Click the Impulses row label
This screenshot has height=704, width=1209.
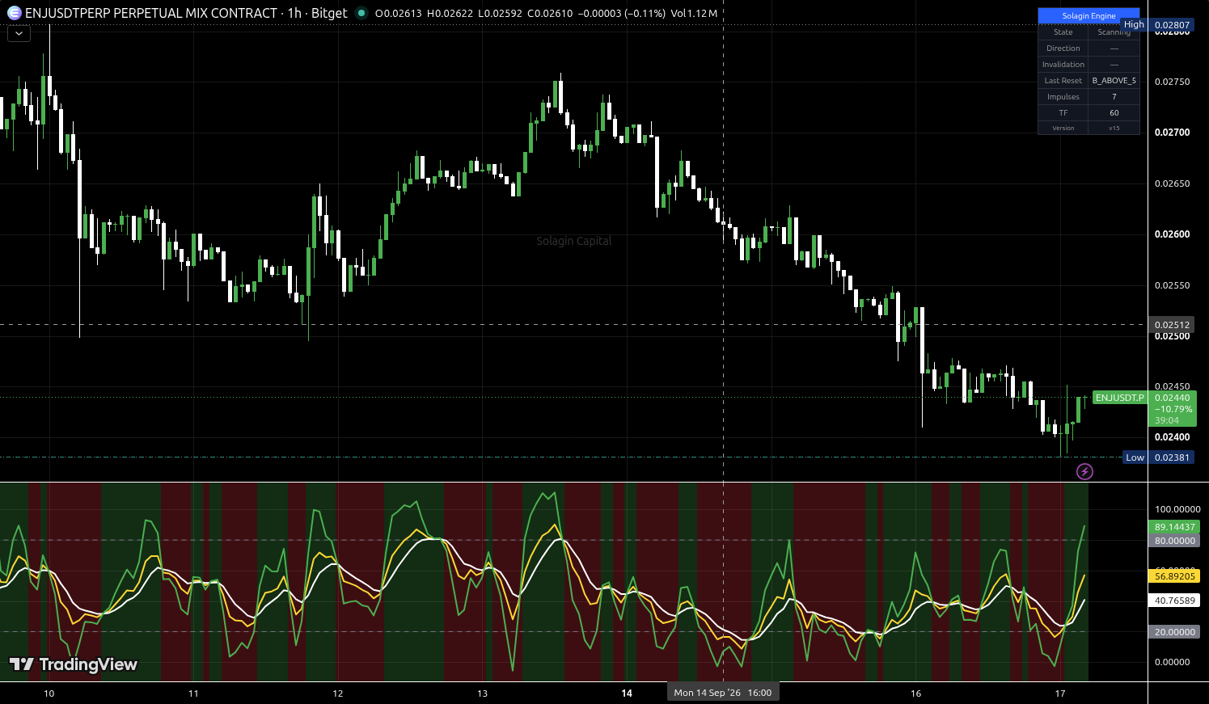1063,97
